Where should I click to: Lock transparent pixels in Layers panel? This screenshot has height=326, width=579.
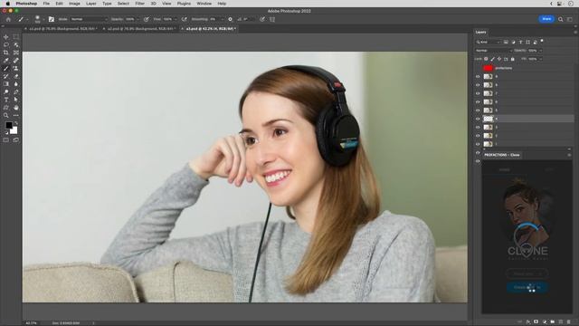coord(486,59)
